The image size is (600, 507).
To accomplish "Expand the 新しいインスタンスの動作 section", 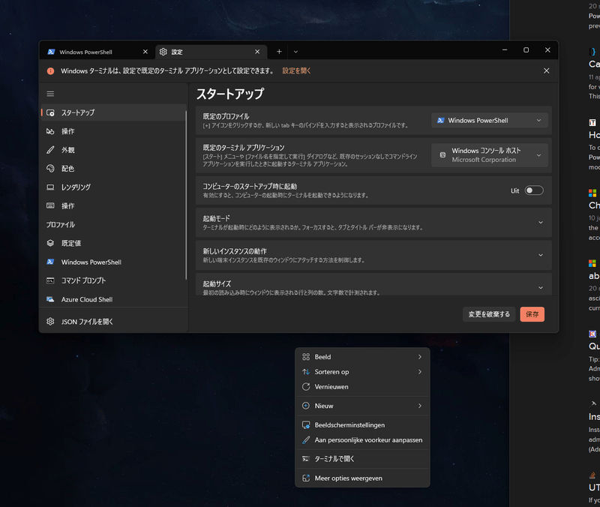I will tap(373, 255).
